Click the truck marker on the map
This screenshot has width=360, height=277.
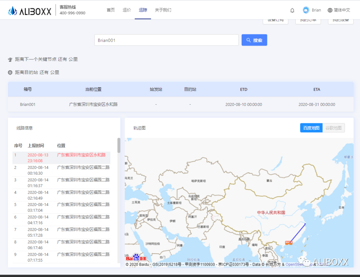click(289, 243)
